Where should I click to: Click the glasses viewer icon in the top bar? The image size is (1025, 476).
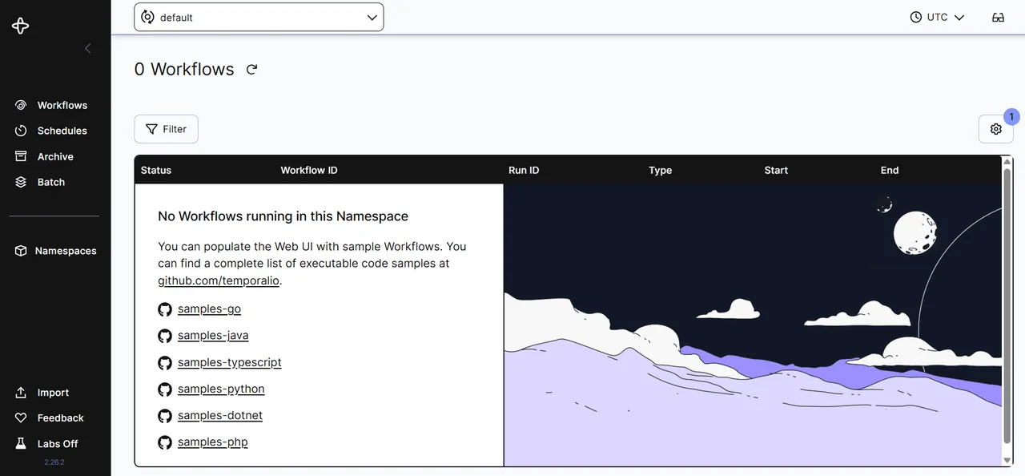(998, 17)
